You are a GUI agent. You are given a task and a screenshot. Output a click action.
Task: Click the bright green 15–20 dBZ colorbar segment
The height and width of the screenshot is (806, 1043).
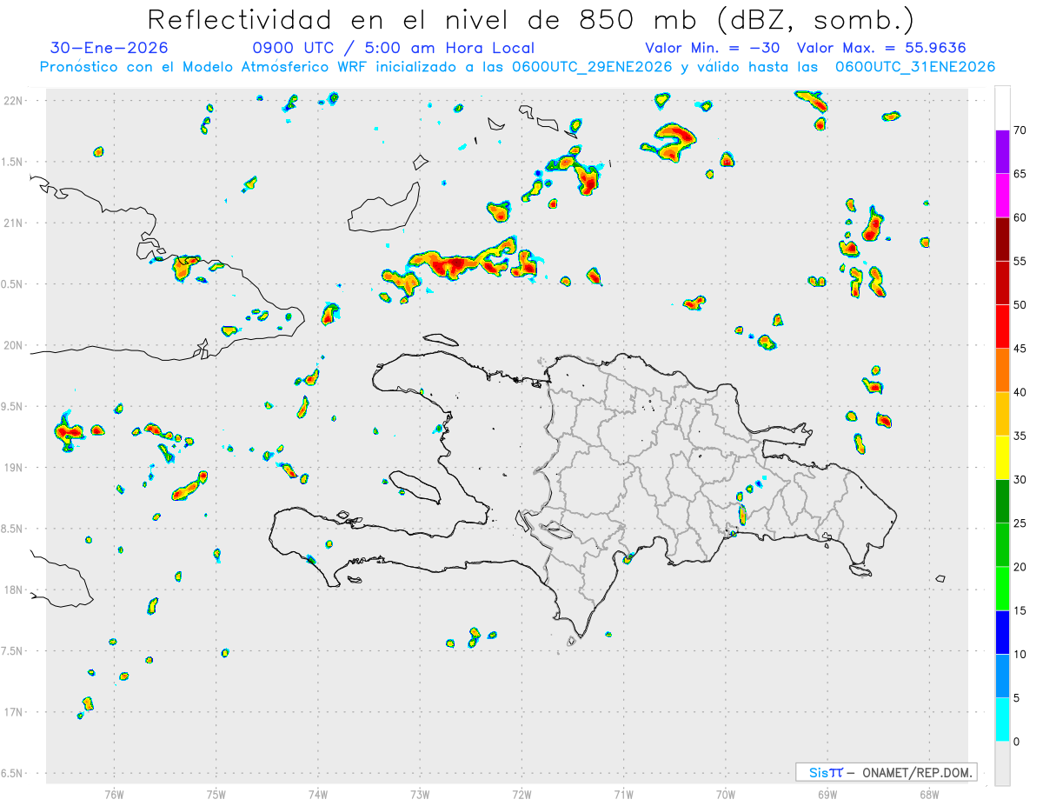1002,589
